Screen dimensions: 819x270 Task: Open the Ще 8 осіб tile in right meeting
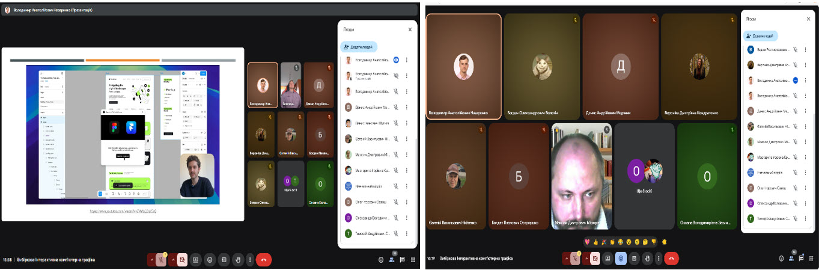tap(644, 176)
